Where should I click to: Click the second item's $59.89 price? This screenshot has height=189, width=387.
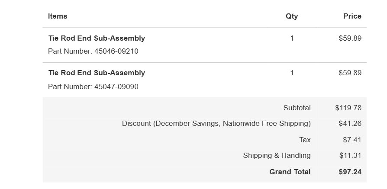350,73
